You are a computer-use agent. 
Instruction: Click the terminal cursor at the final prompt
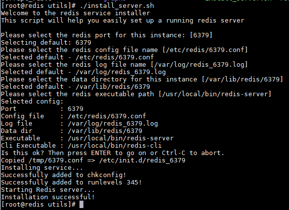[81, 205]
